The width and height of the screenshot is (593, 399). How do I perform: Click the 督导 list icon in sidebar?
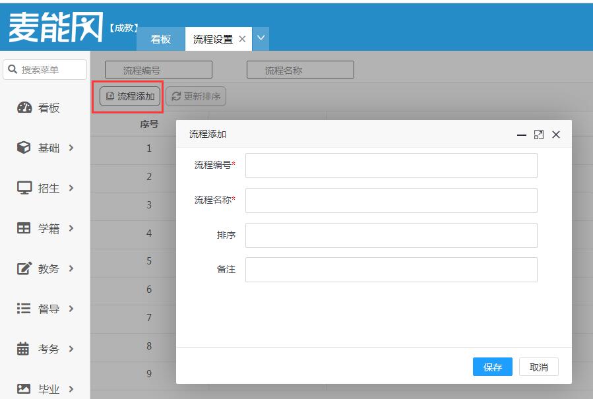point(24,309)
